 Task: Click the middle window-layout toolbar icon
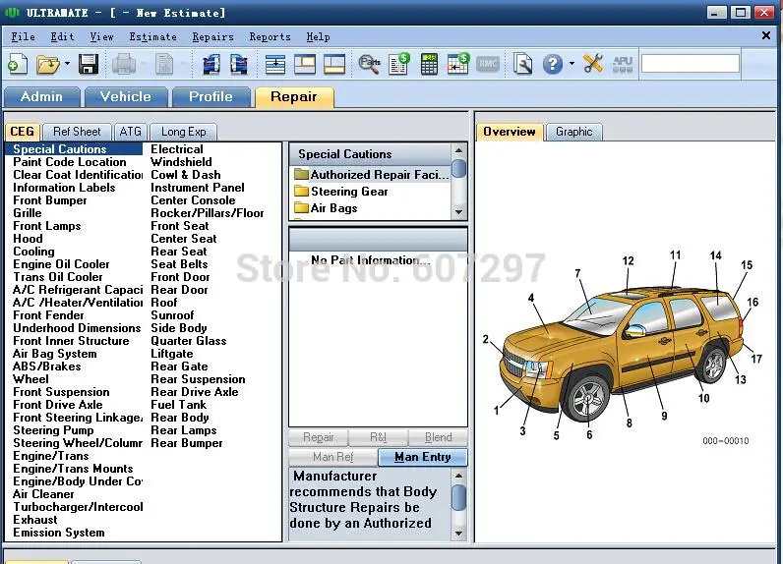(305, 64)
